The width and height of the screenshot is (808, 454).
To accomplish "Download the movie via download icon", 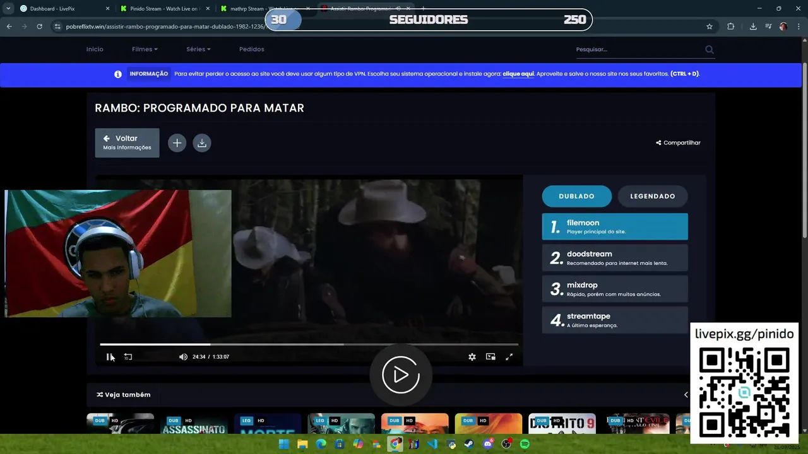I will click(x=202, y=143).
